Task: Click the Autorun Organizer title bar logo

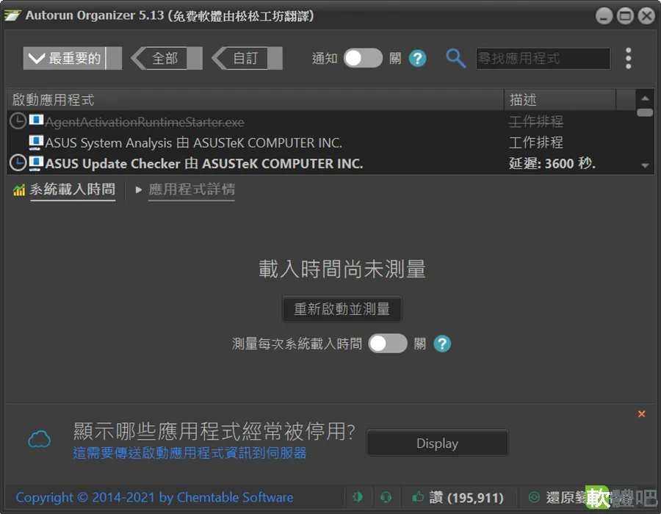Action: point(12,15)
